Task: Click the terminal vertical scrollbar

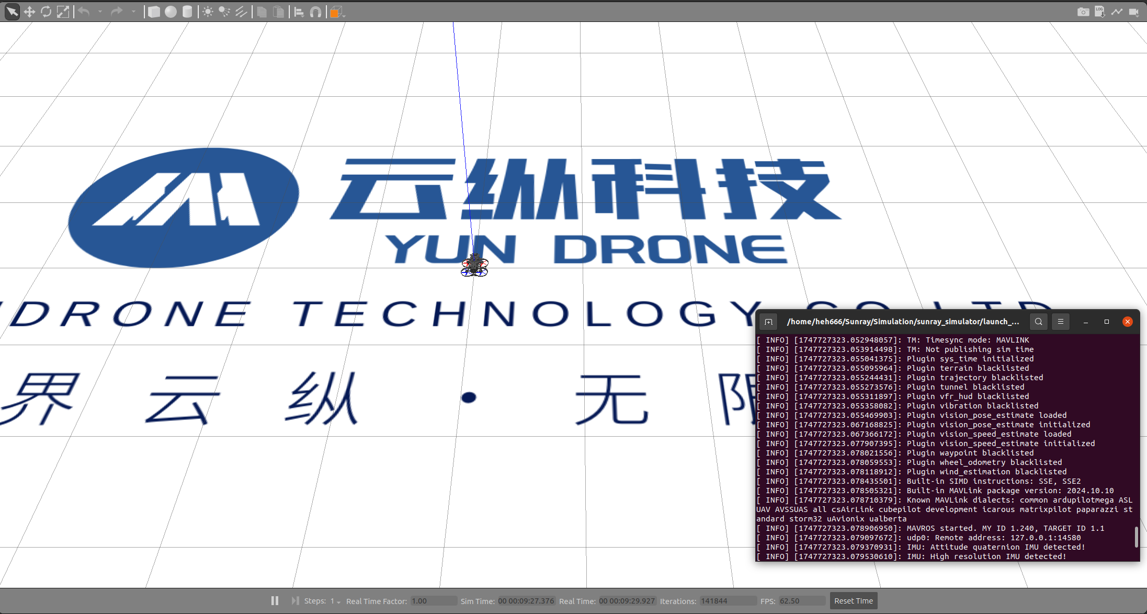Action: pyautogui.click(x=1136, y=537)
